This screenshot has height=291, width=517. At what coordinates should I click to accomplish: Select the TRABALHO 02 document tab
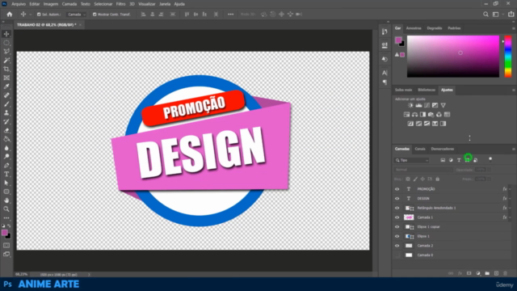(x=47, y=25)
